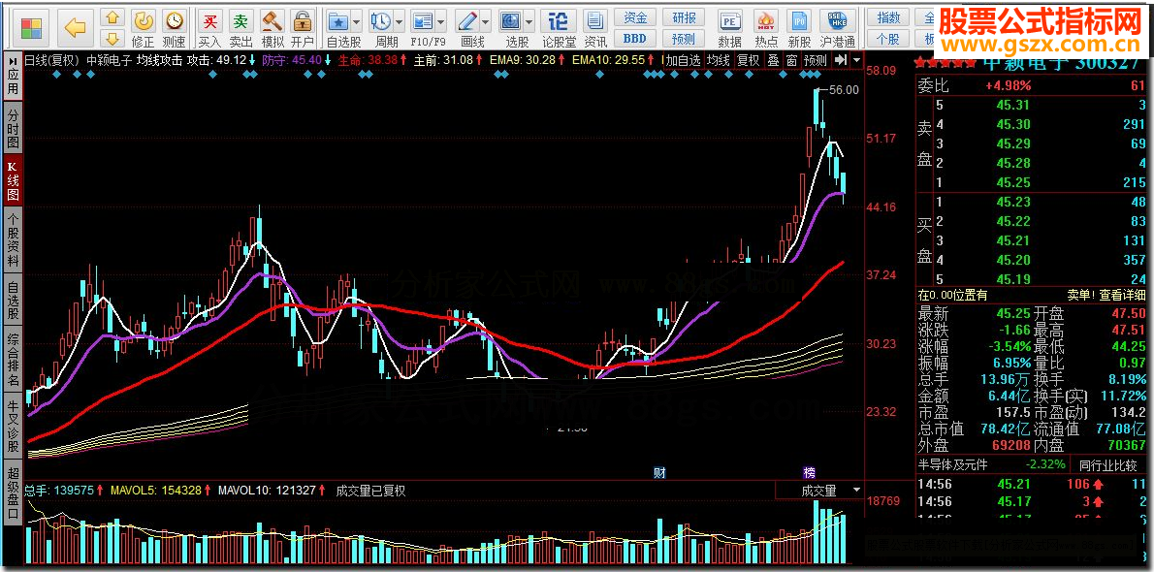Image resolution: width=1154 pixels, height=572 pixels.
Task: Switch to the 分时图 side tab
Action: coord(13,130)
